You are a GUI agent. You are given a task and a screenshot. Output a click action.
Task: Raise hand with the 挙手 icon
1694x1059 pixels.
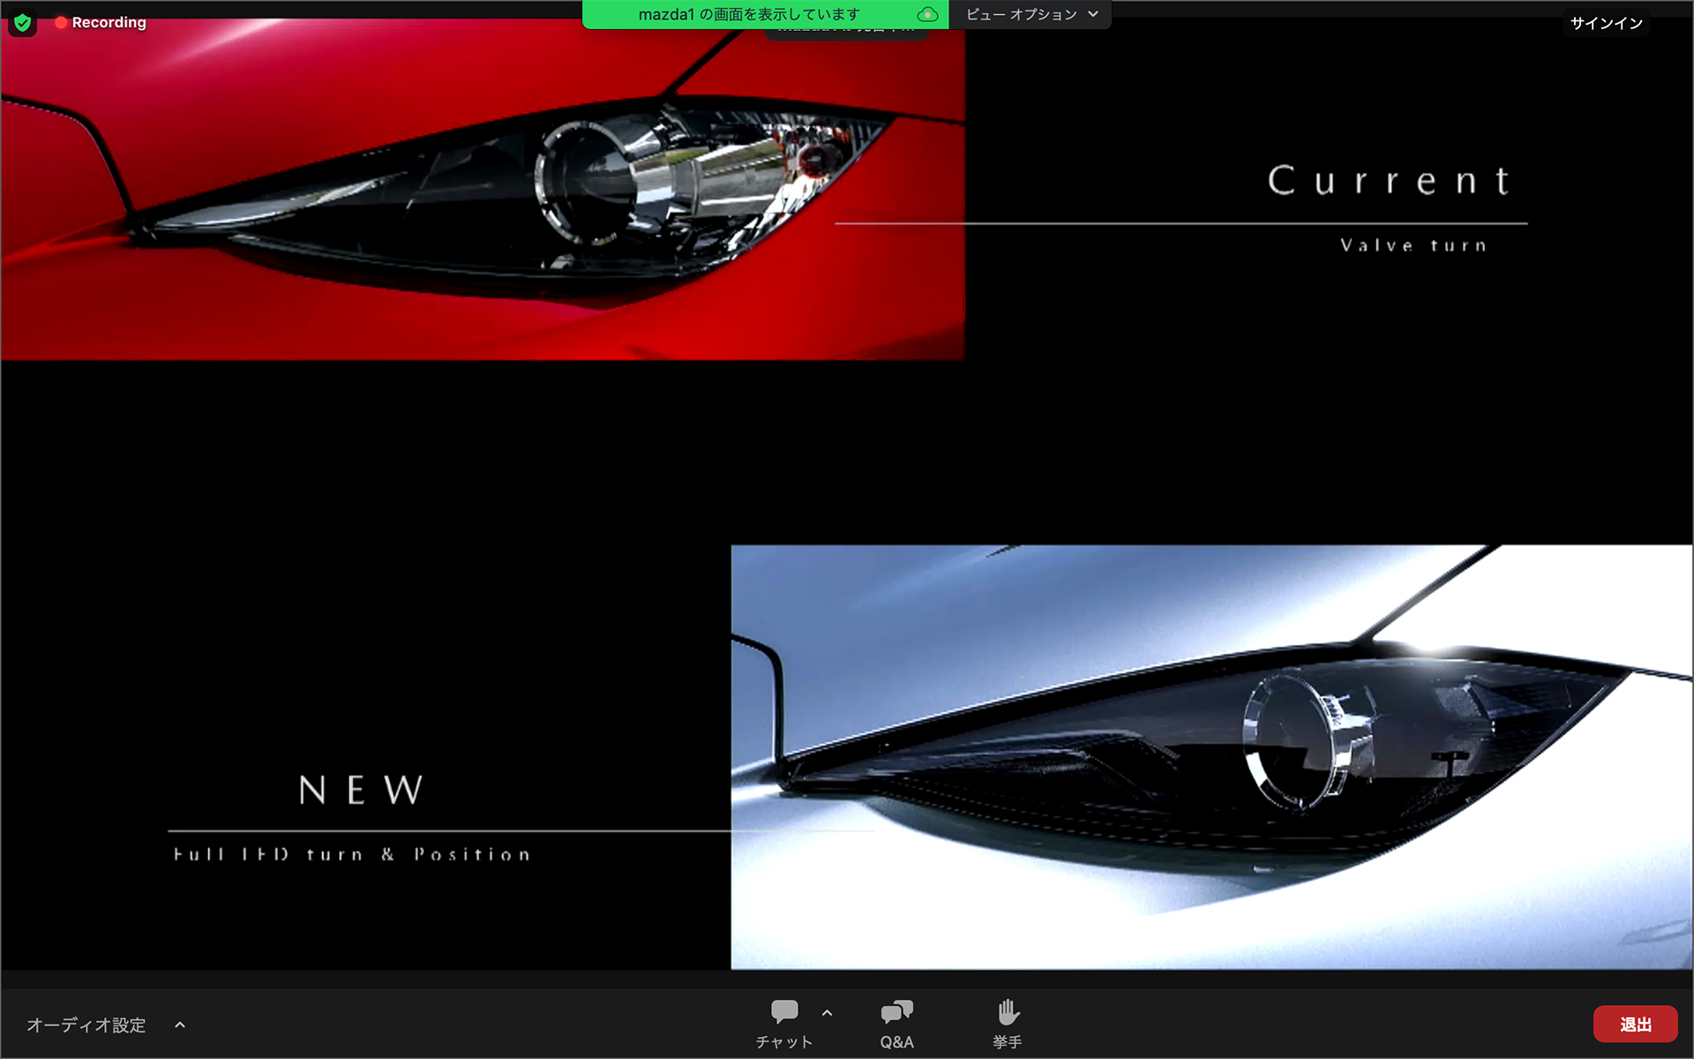coord(1008,1024)
